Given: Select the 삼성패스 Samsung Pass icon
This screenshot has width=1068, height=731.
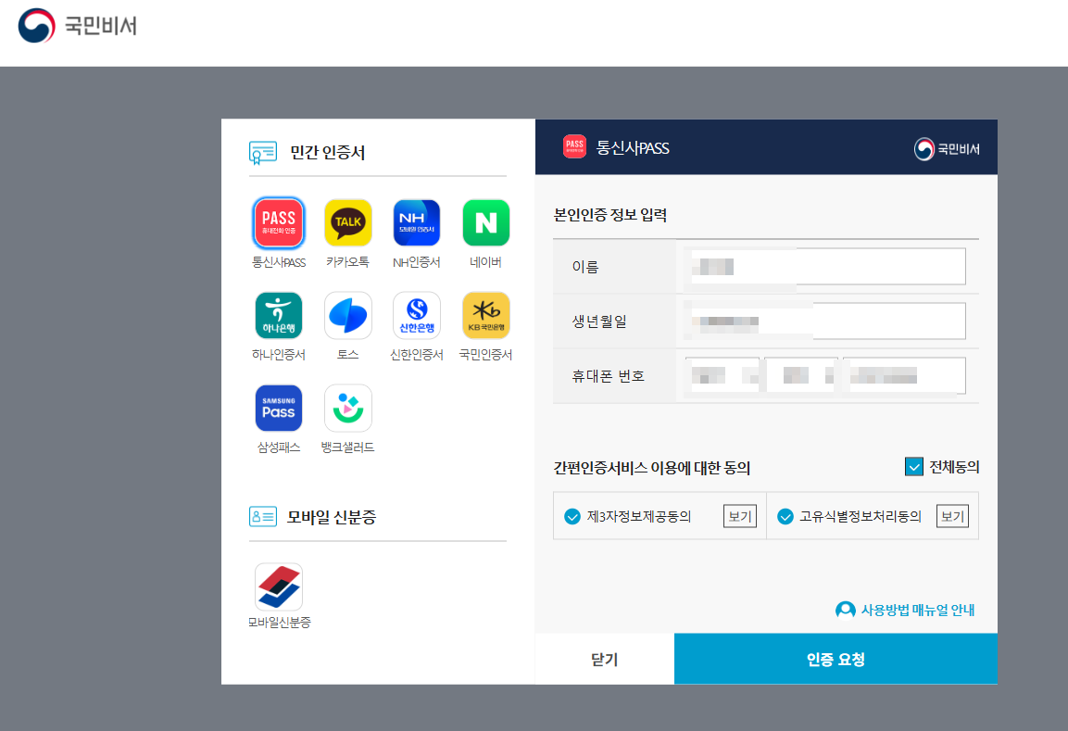Looking at the screenshot, I should point(279,408).
